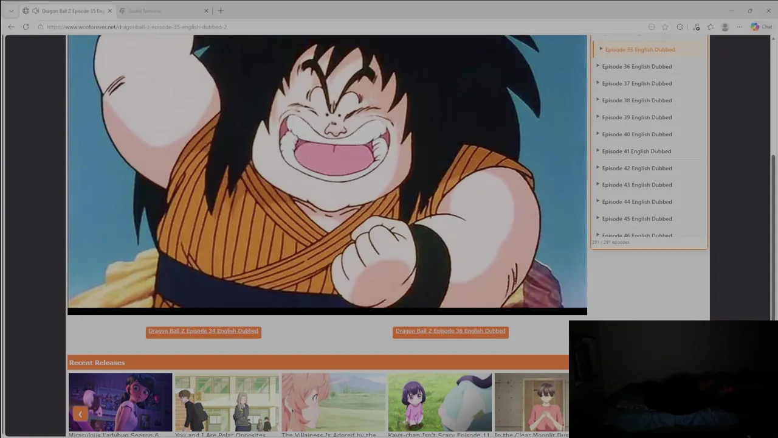The height and width of the screenshot is (438, 778).
Task: Open The Villainess Is Adored thumbnail
Action: [x=334, y=402]
